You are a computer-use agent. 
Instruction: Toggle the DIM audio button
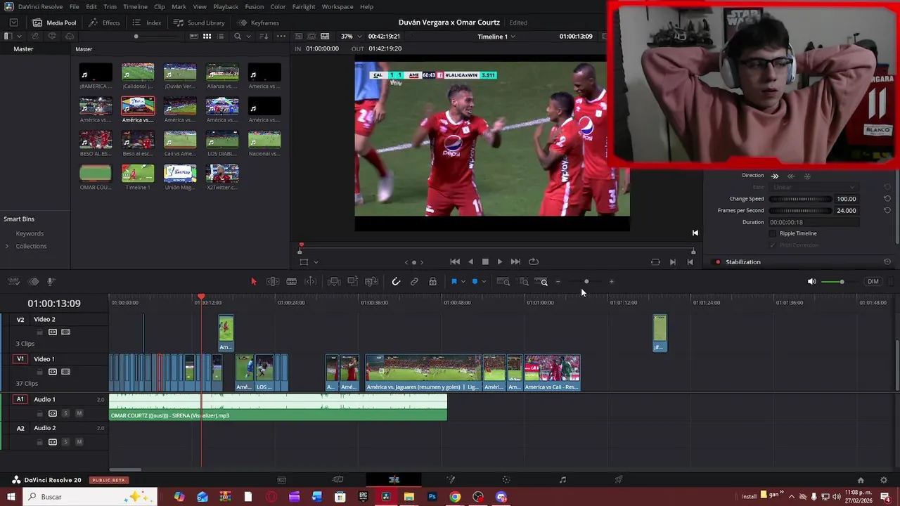pyautogui.click(x=873, y=282)
